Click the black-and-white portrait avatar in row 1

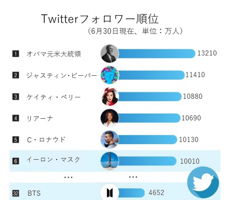point(109,54)
